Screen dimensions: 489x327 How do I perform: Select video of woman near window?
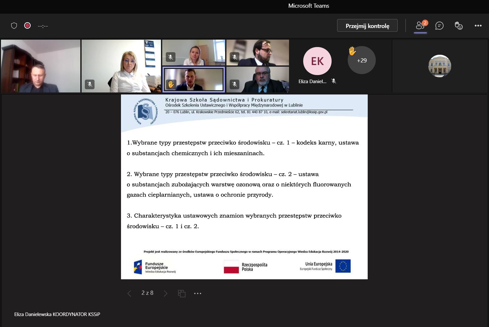[x=194, y=53]
